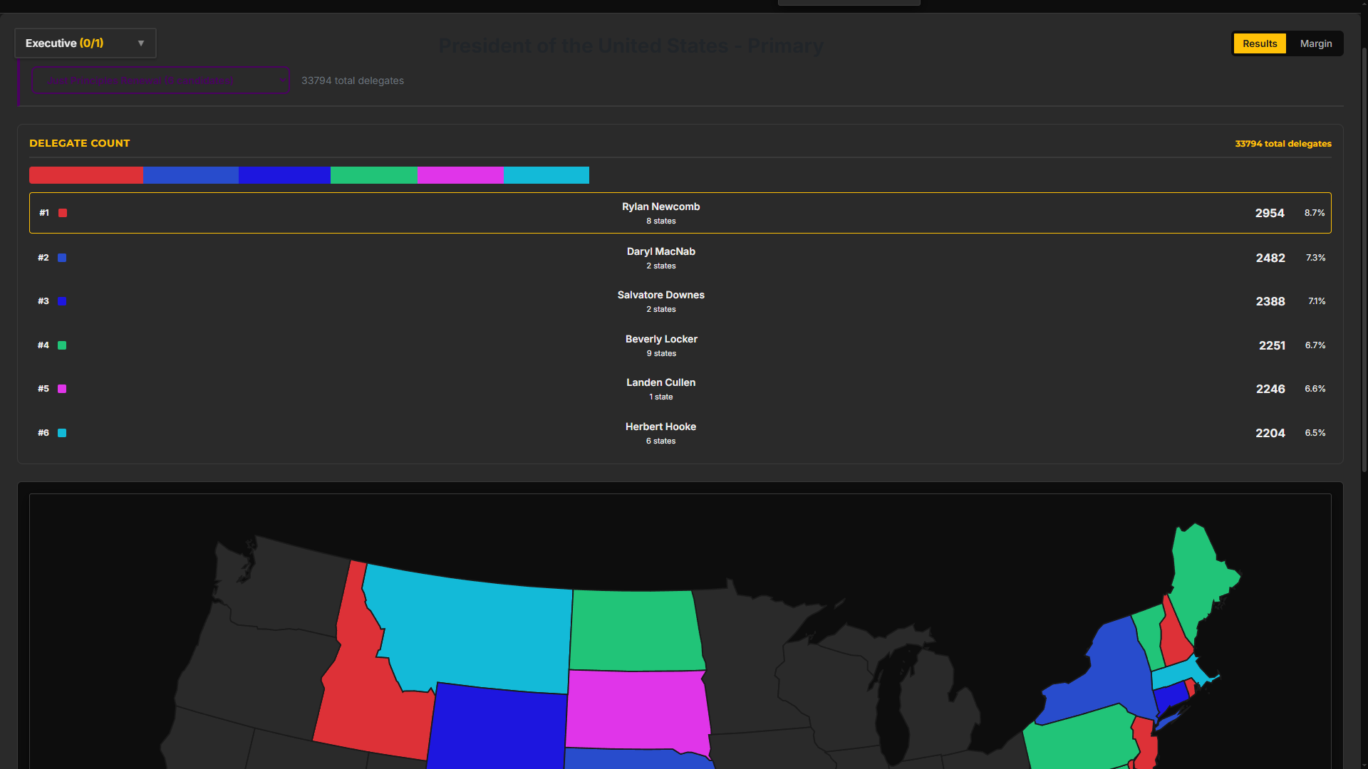Click Salvatore Downes' dark blue square
This screenshot has height=769, width=1368.
(x=62, y=301)
